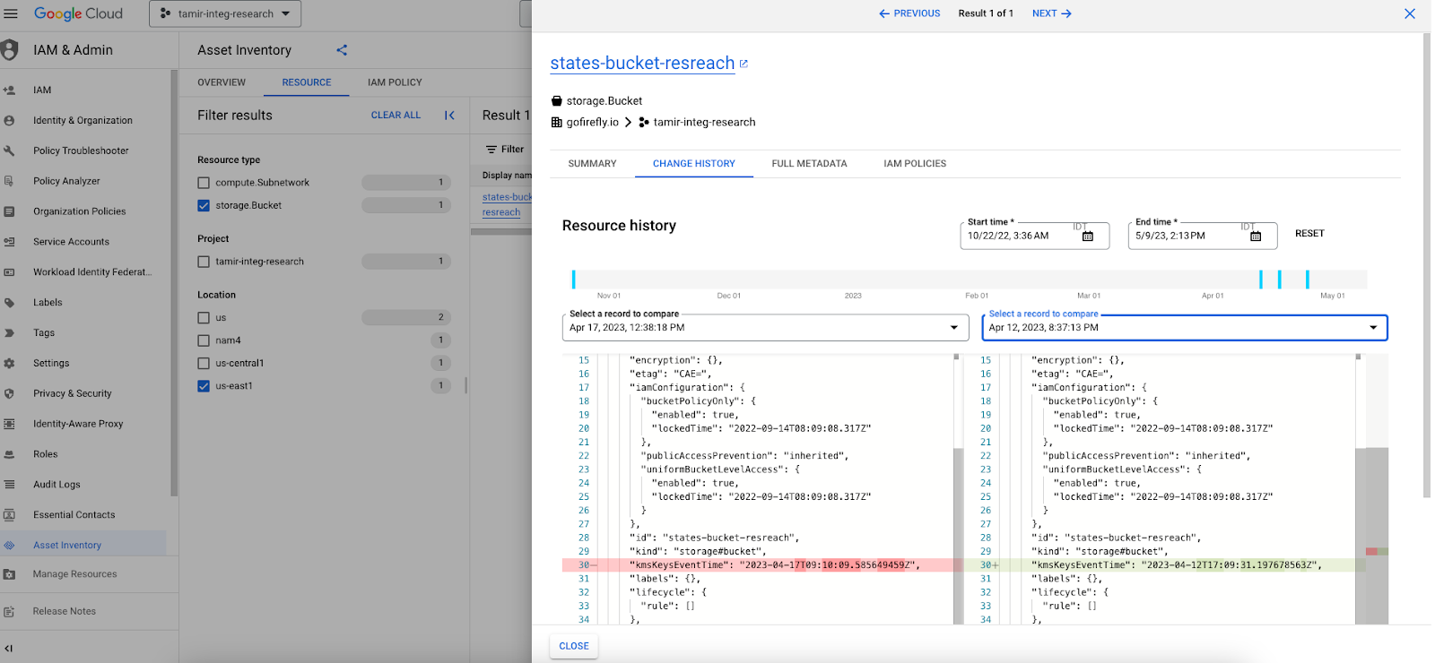Viewport: 1435px width, 663px height.
Task: Open the End time calendar picker
Action: tap(1256, 237)
